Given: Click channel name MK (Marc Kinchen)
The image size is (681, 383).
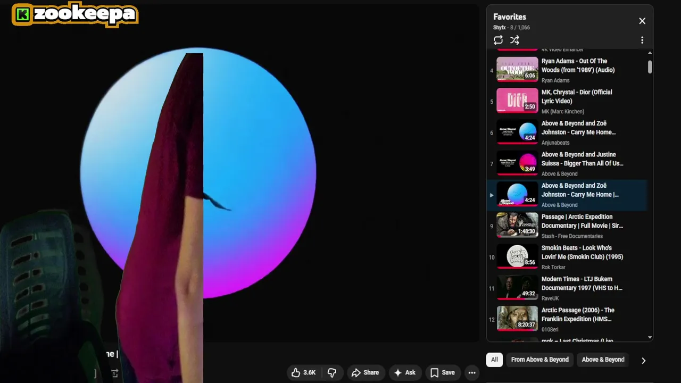Looking at the screenshot, I should click(563, 112).
